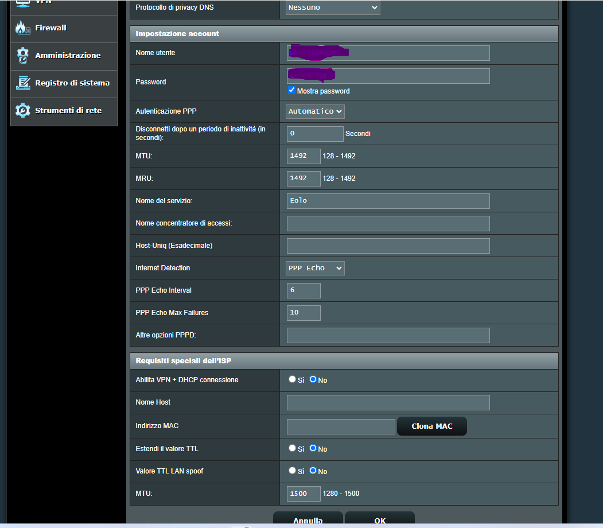603x528 pixels.
Task: Click the Strumenti di rete wrench icon
Action: 23,110
